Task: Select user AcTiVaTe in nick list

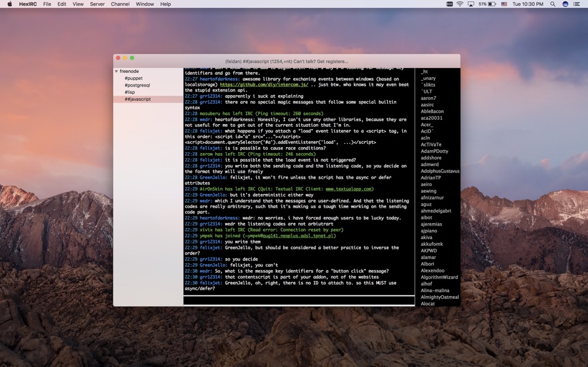Action: pos(431,145)
